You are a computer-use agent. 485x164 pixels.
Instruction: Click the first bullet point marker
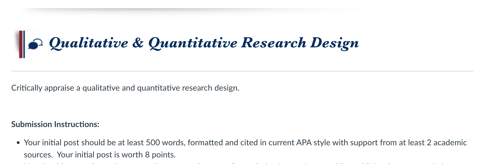18,143
